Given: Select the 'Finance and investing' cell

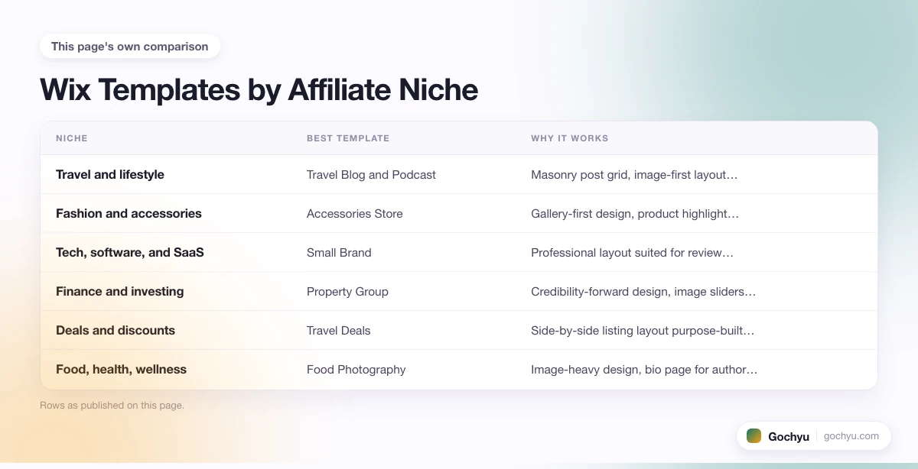Looking at the screenshot, I should [120, 292].
